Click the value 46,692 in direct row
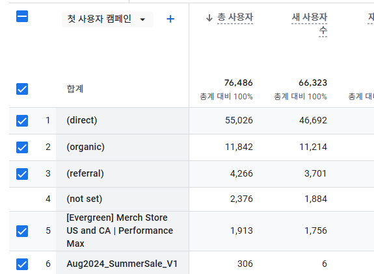The image size is (374, 274). tap(313, 121)
